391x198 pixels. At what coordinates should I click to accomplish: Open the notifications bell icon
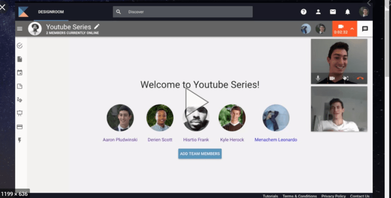(347, 12)
